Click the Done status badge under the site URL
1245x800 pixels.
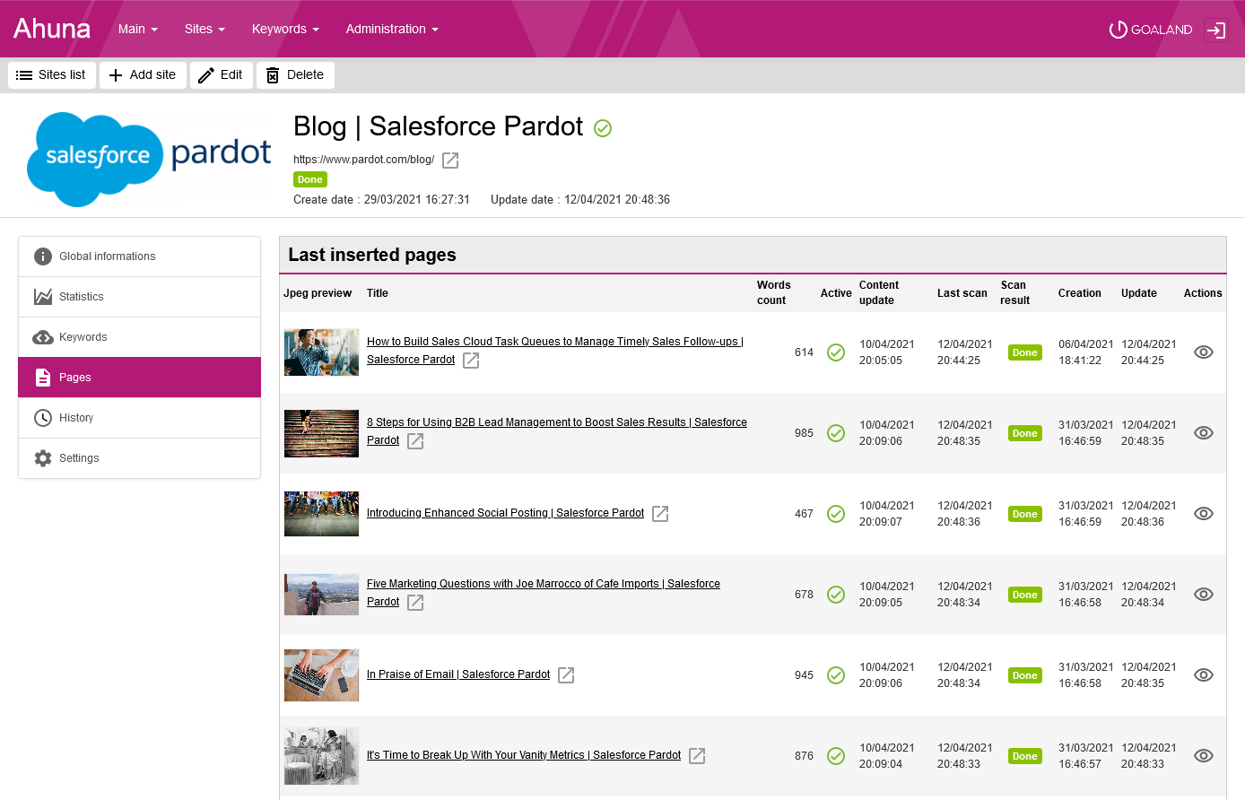click(309, 179)
